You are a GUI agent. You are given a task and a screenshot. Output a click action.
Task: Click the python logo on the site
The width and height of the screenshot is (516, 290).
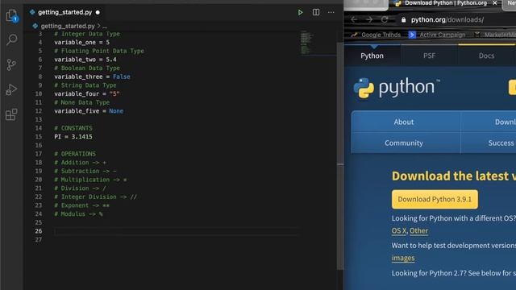(x=397, y=88)
